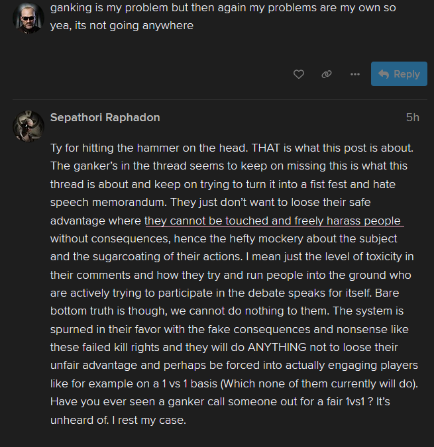
Task: Like the post with the heart icon
Action: pyautogui.click(x=299, y=74)
